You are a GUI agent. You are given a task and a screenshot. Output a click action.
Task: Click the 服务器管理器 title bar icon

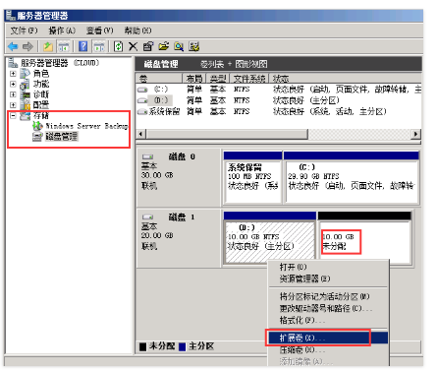point(11,15)
